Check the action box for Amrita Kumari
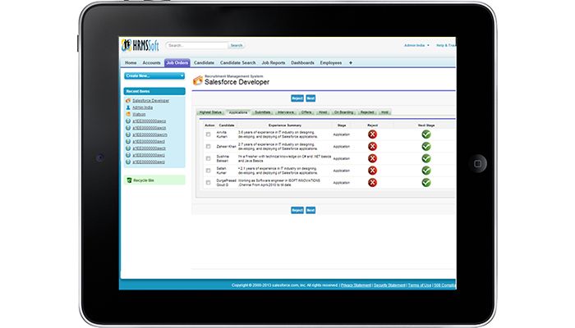Image resolution: width=575 pixels, height=328 pixels. pos(209,134)
